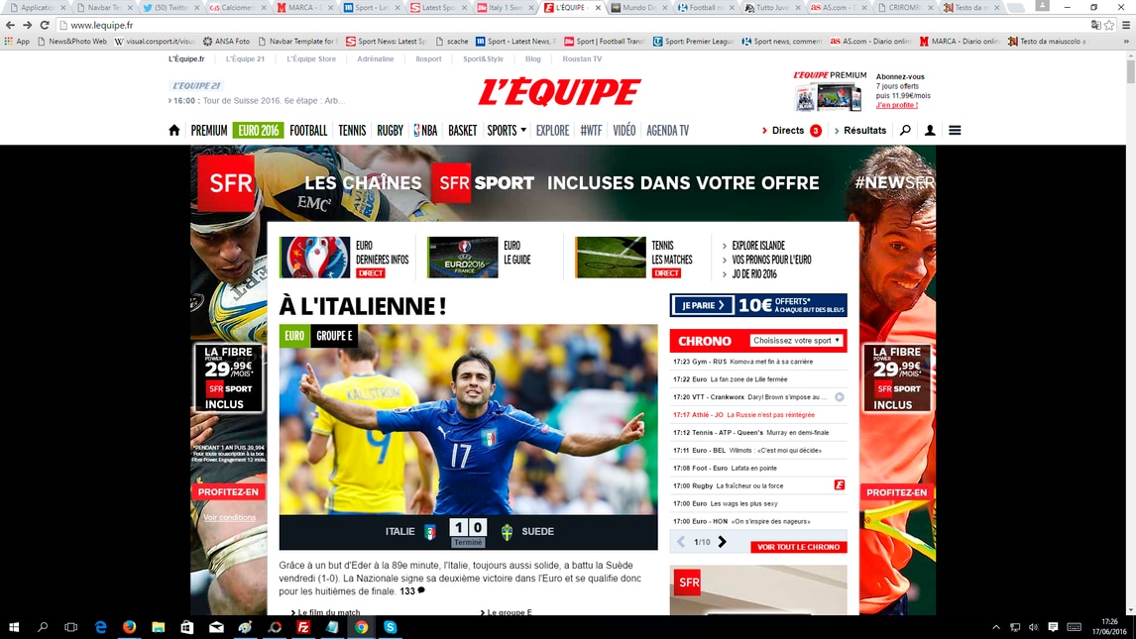Open Action Center notification icon
The height and width of the screenshot is (639, 1136).
click(x=1053, y=627)
